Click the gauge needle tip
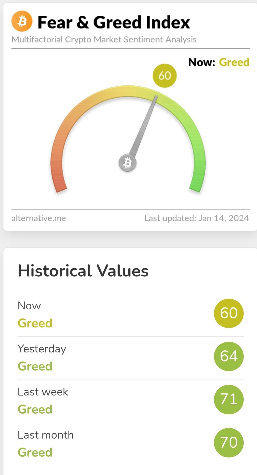This screenshot has height=475, width=257. coord(156,97)
